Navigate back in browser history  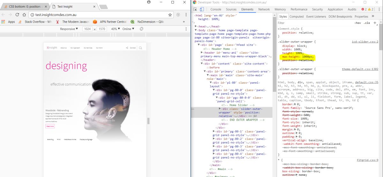pyautogui.click(x=3, y=15)
